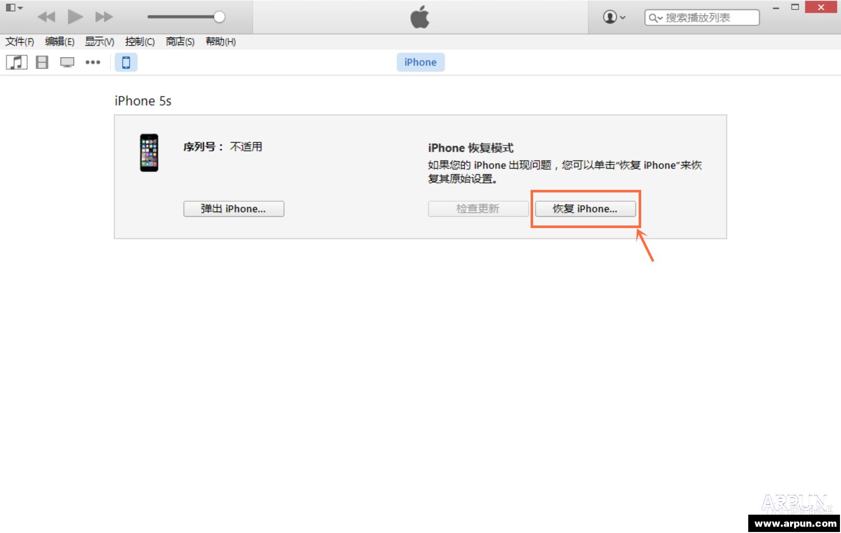Open the TV Shows icon
Image resolution: width=841 pixels, height=533 pixels.
[x=66, y=62]
